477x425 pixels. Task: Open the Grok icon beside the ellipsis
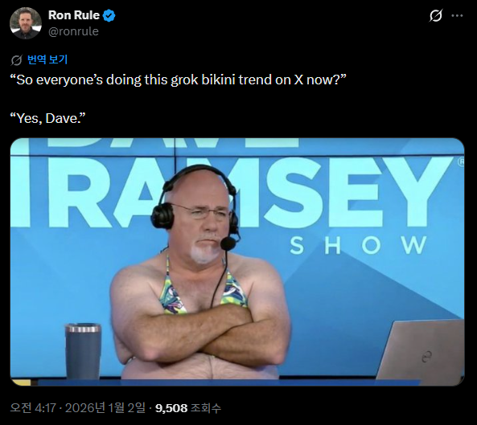coord(436,16)
